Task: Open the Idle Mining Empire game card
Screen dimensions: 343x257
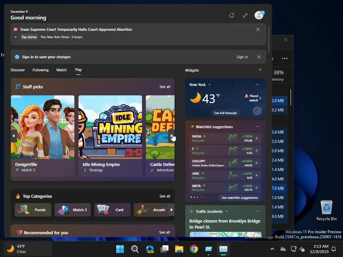Action: (110, 136)
